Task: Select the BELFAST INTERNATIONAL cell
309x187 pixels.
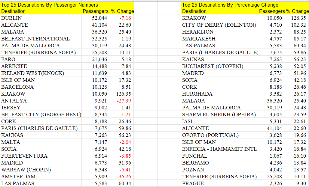Action: (41, 39)
